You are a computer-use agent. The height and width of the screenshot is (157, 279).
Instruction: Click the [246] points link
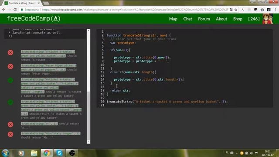[x=254, y=19]
